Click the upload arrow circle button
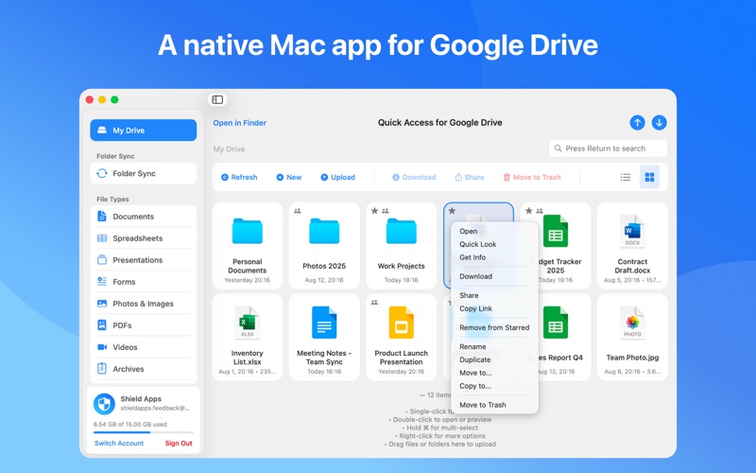This screenshot has width=756, height=473. click(637, 123)
